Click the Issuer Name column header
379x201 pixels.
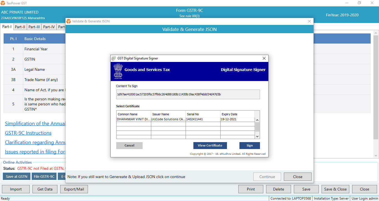click(168, 114)
